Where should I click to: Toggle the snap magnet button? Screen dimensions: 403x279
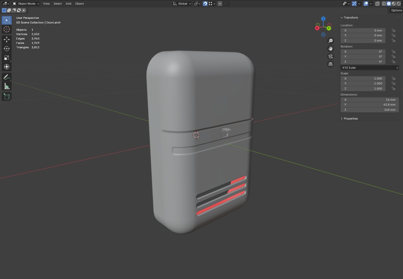205,4
